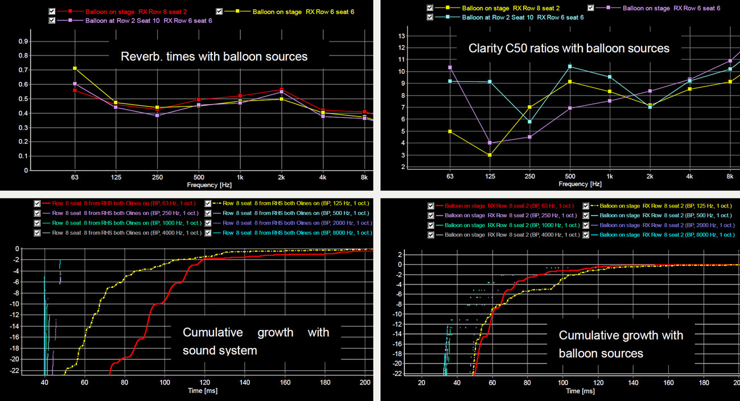The width and height of the screenshot is (740, 401).
Task: Uncheck red Row 8 seat 2 series in Reverb times legend
Action: 52,11
